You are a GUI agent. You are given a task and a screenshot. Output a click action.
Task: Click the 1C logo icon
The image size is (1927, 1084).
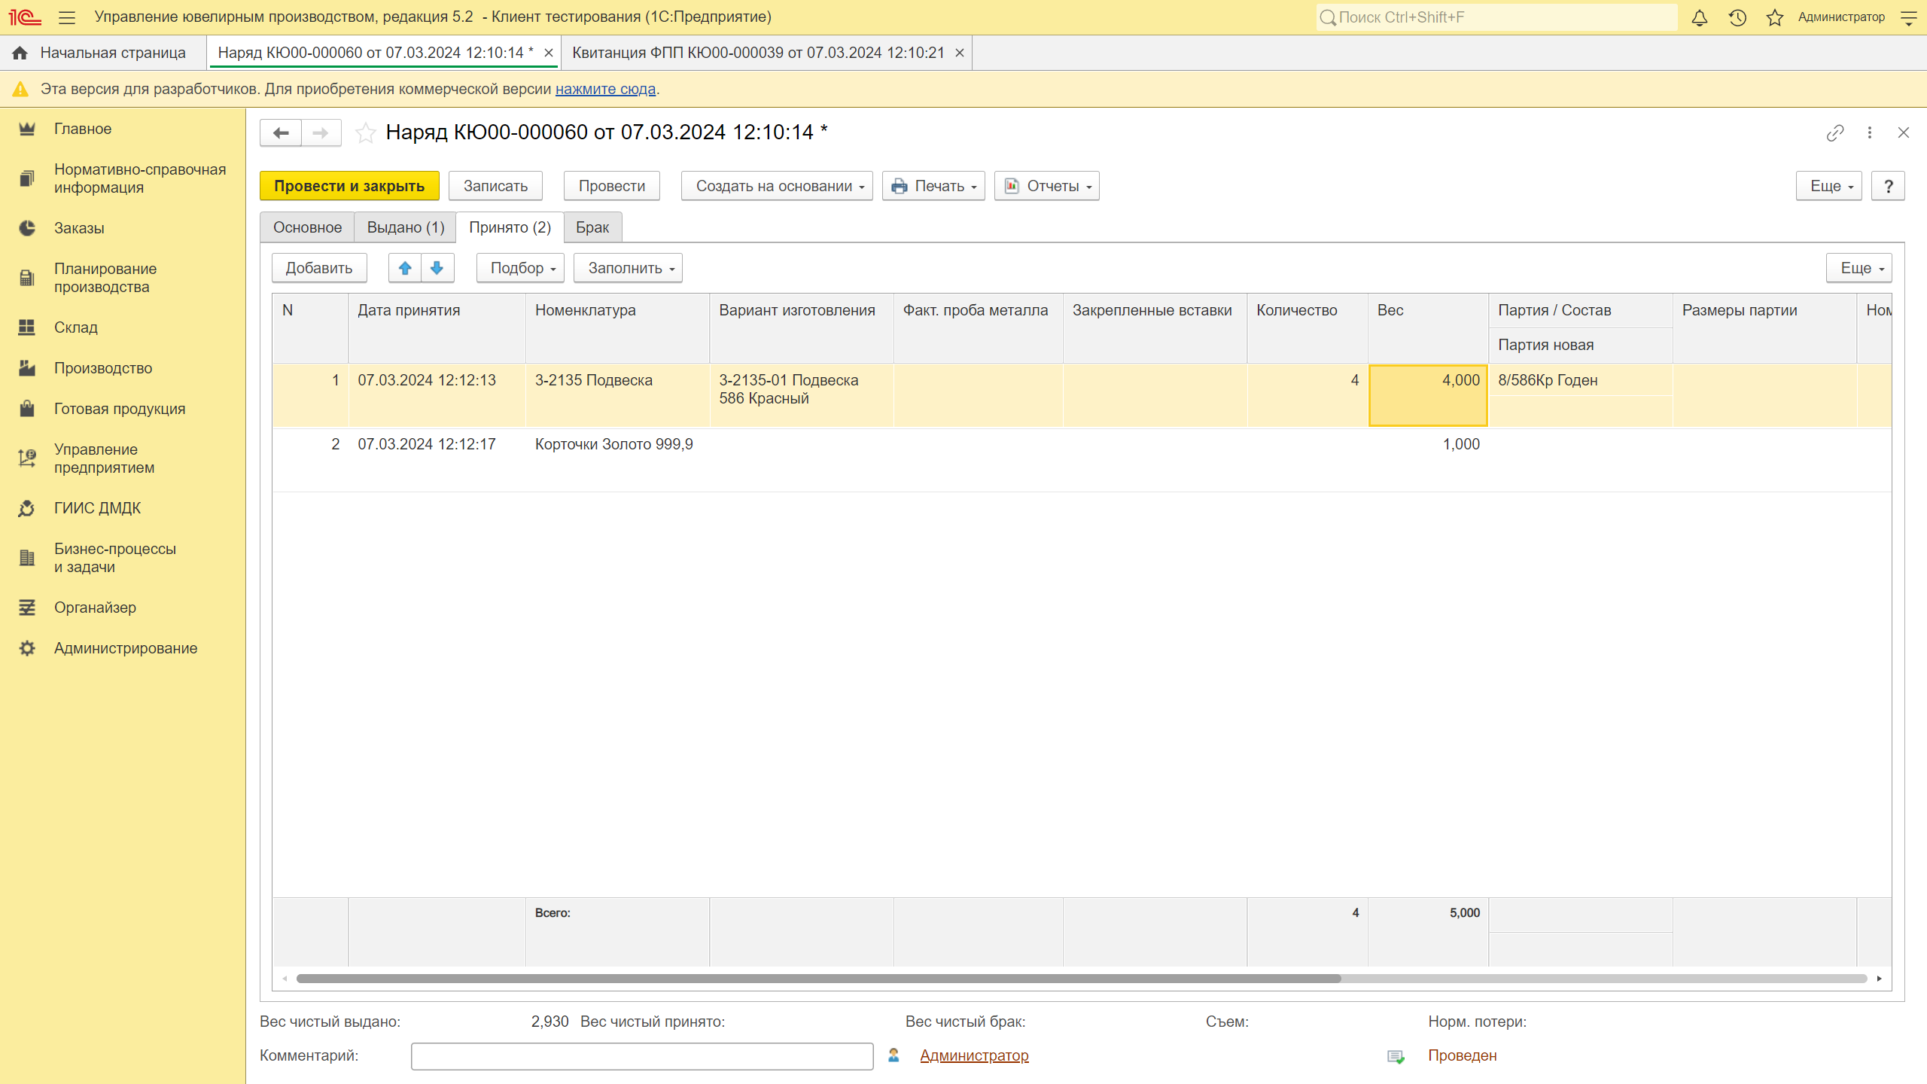[x=25, y=17]
